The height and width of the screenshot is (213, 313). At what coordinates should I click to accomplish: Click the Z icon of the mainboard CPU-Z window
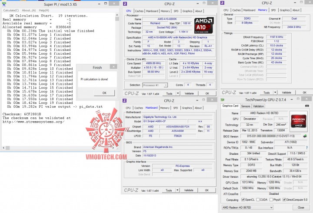click(125, 100)
